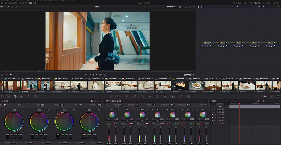Jump to first frame with transport control

[86, 75]
